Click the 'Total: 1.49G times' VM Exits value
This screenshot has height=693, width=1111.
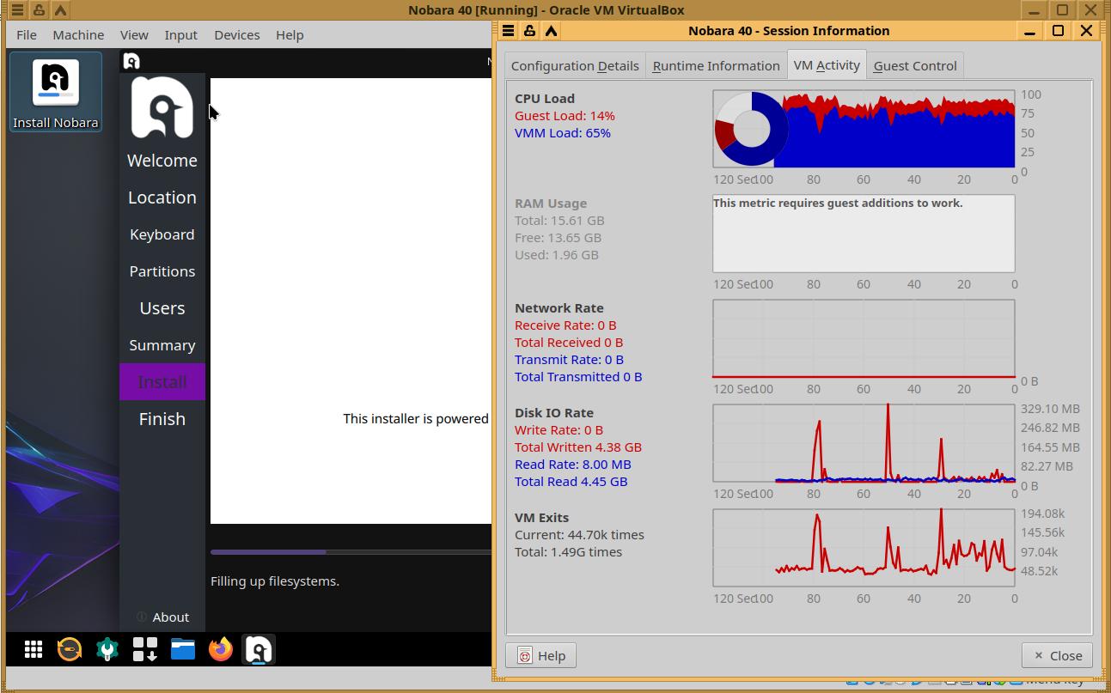click(x=568, y=552)
